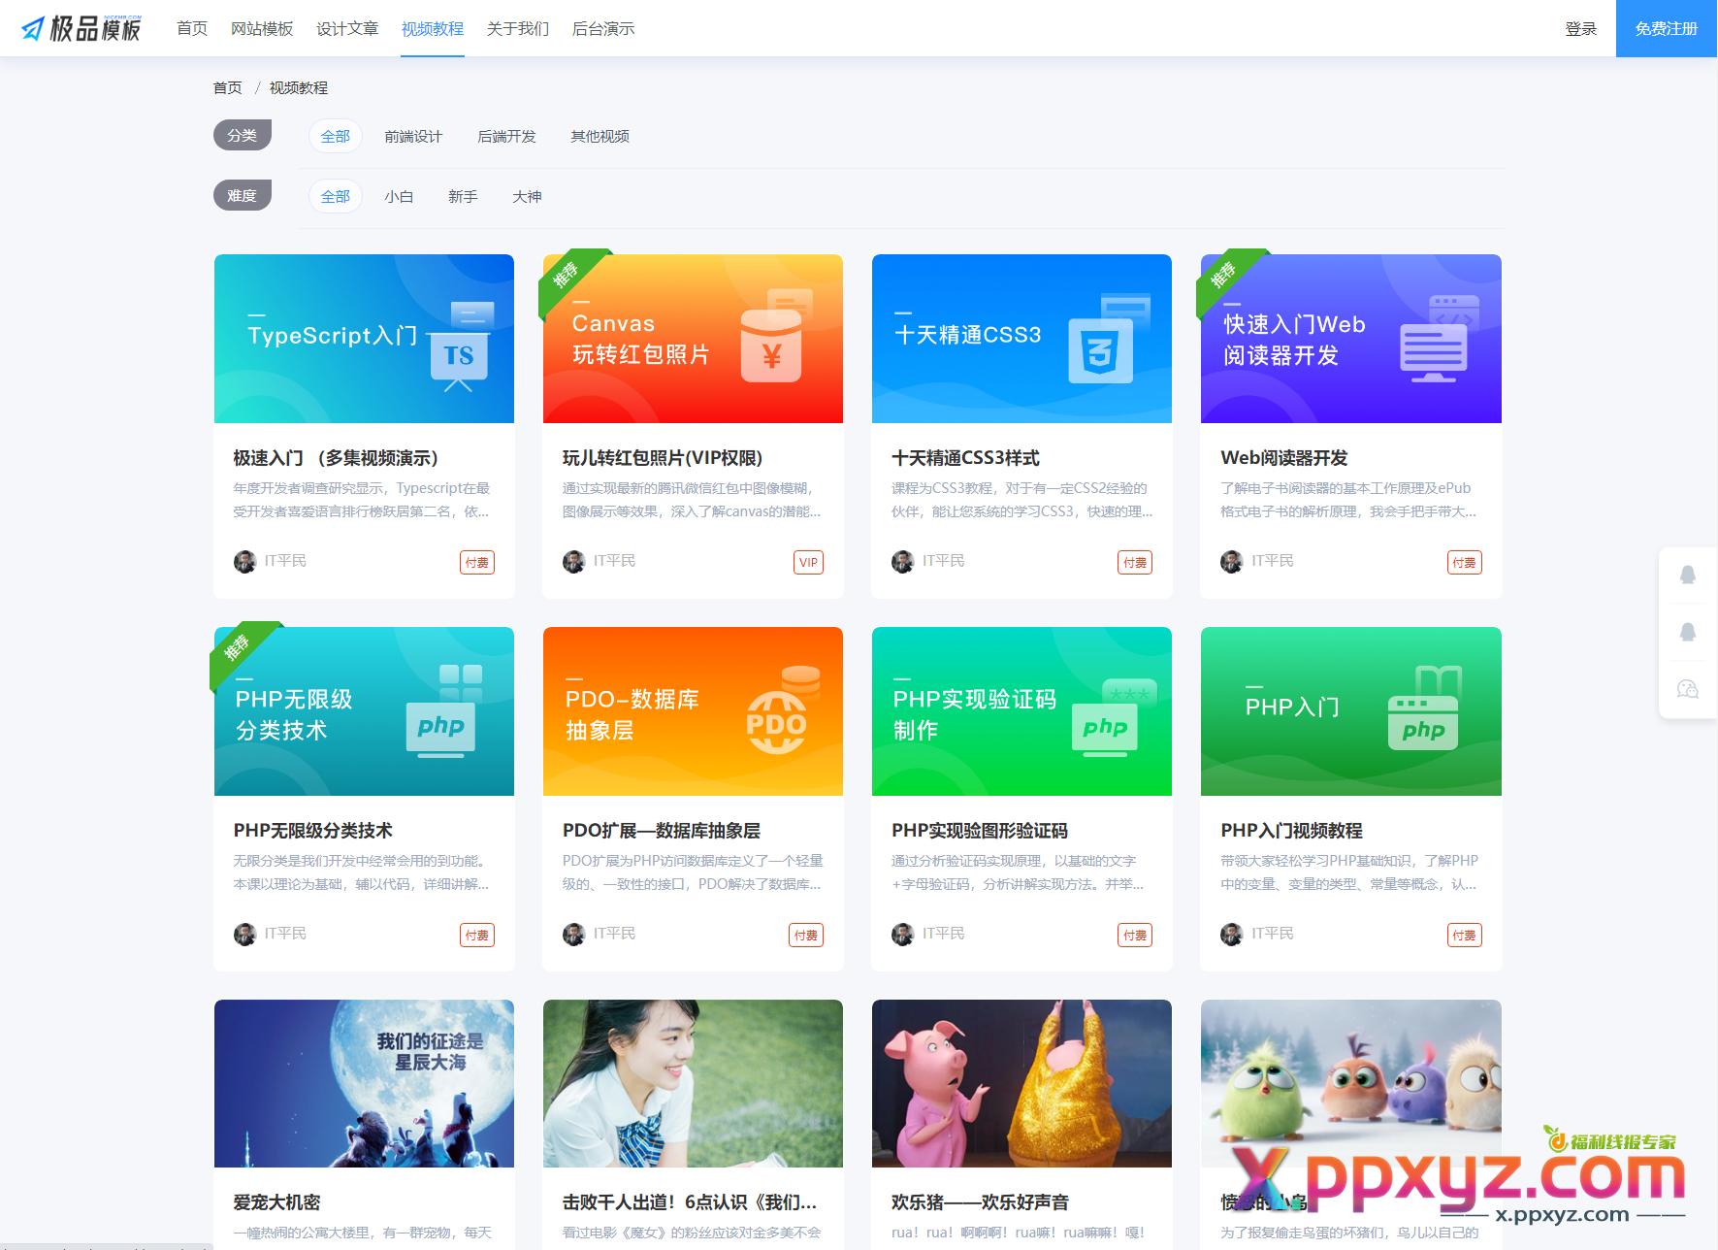Open the PHP无限级分类技术 thumbnail
This screenshot has height=1250, width=1718.
coord(364,711)
